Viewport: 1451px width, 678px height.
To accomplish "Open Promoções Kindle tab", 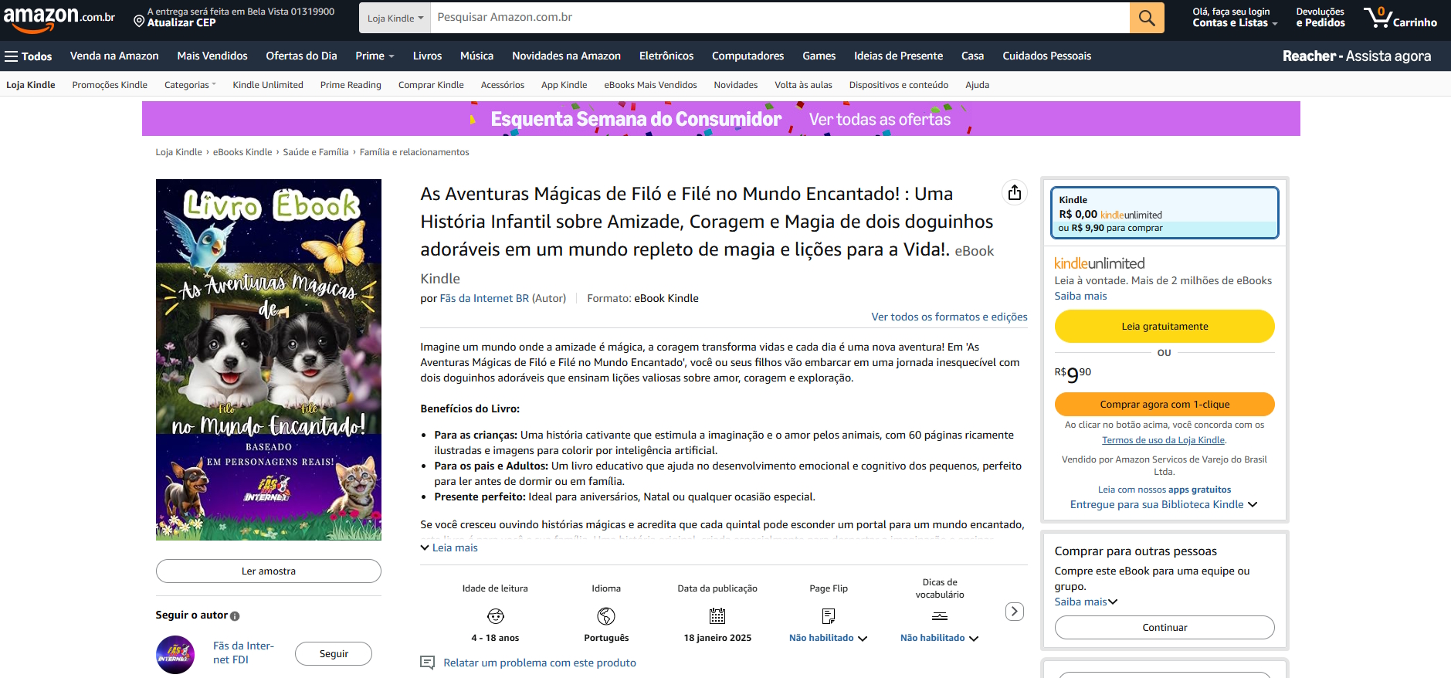I will pyautogui.click(x=110, y=85).
